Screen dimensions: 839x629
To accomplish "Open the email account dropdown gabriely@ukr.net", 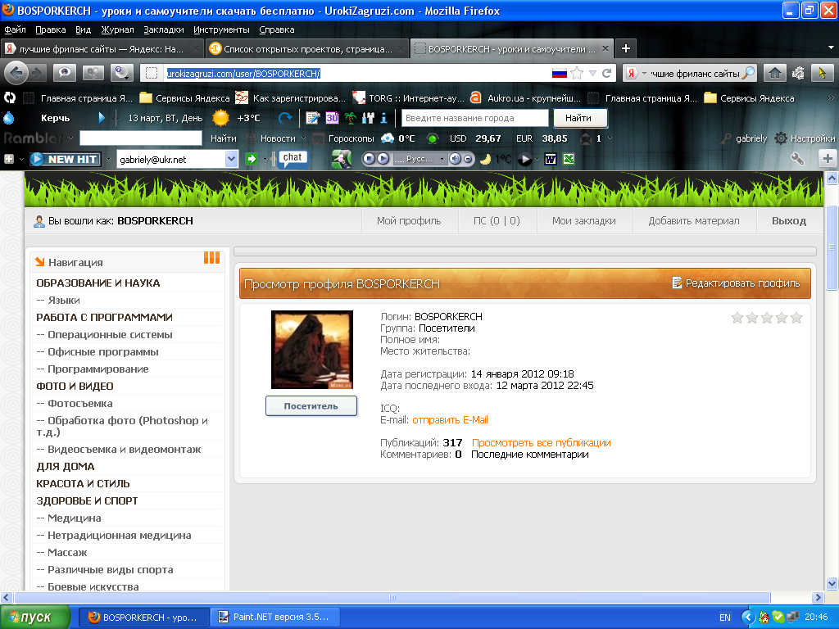I will click(x=231, y=159).
